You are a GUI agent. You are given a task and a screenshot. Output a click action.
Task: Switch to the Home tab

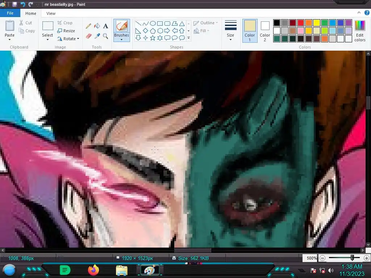(31, 13)
